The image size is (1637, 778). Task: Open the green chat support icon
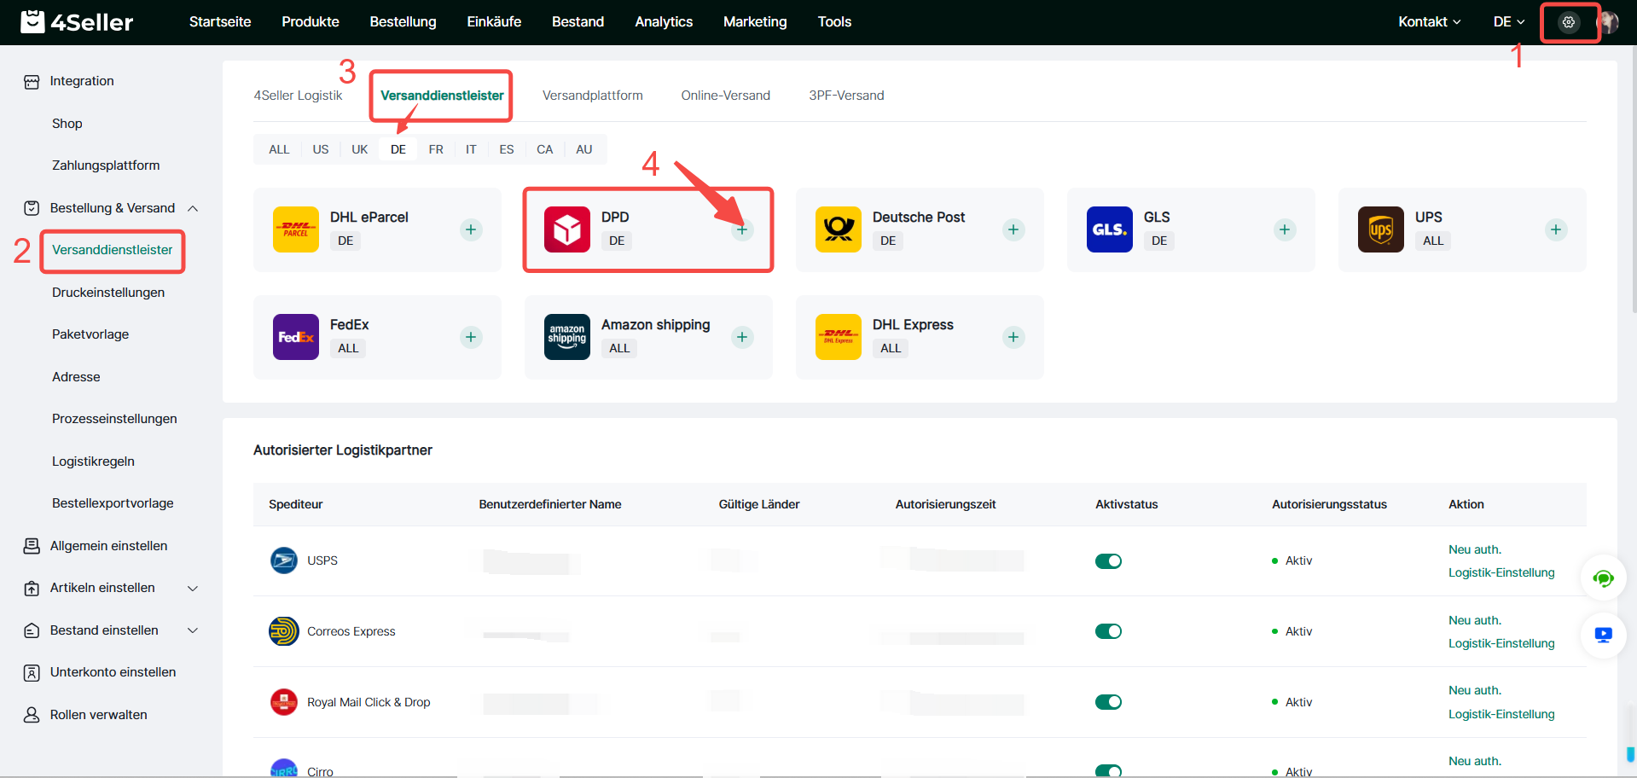tap(1603, 579)
